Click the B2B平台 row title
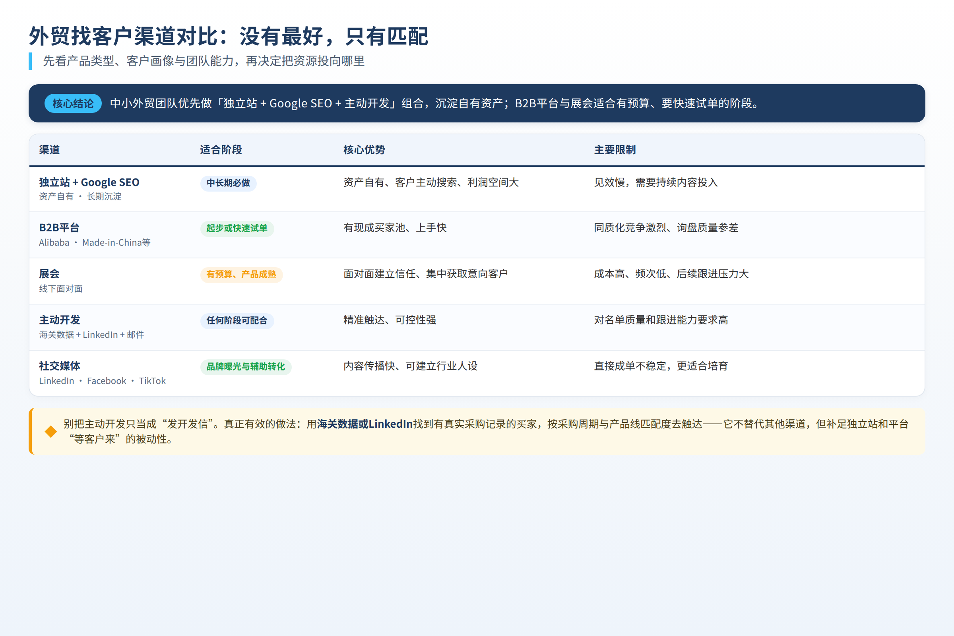The height and width of the screenshot is (636, 954). pyautogui.click(x=59, y=227)
